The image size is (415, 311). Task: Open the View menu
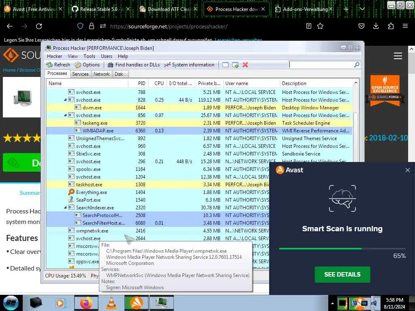(73, 56)
